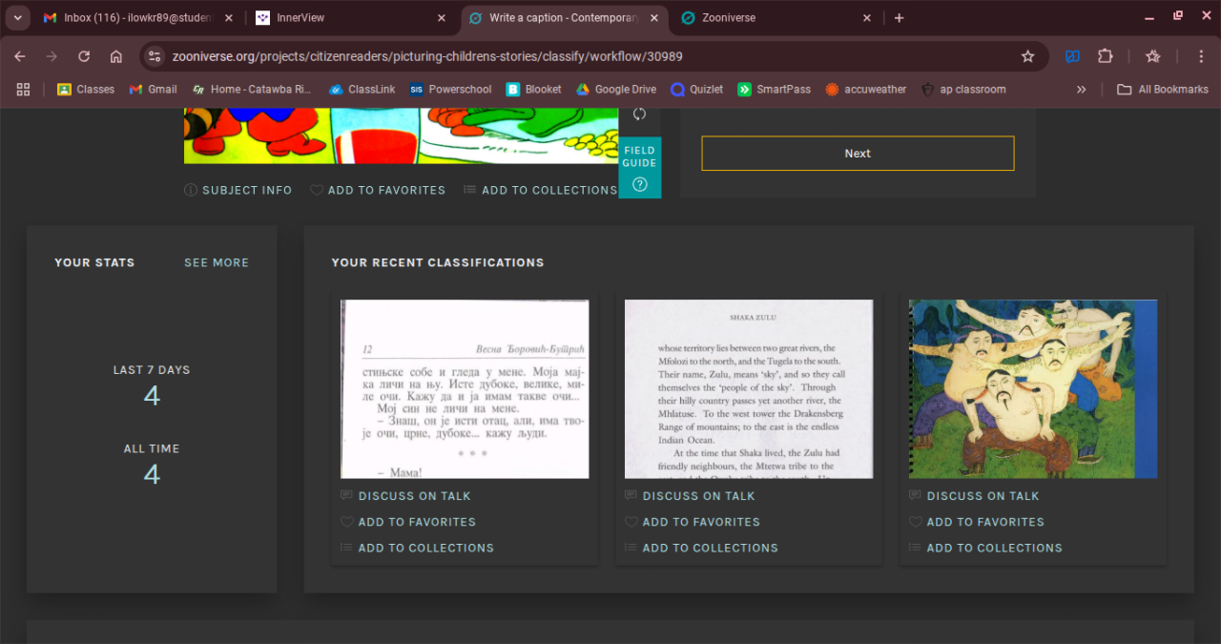Select the Write a caption tab

pos(565,18)
